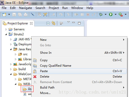The height and width of the screenshot is (97, 129).
Task: Choose Copy from context menu
Action: click(79, 60)
